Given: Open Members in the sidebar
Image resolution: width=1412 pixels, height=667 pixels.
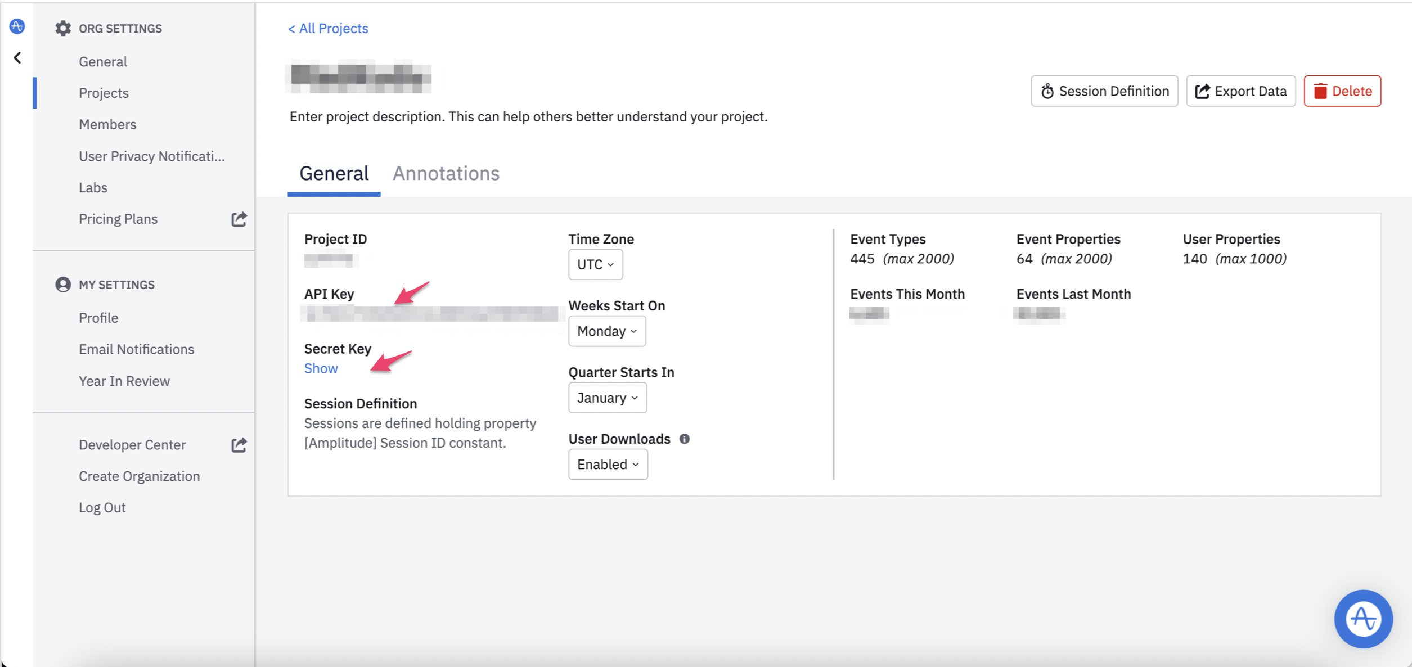Looking at the screenshot, I should coord(107,124).
